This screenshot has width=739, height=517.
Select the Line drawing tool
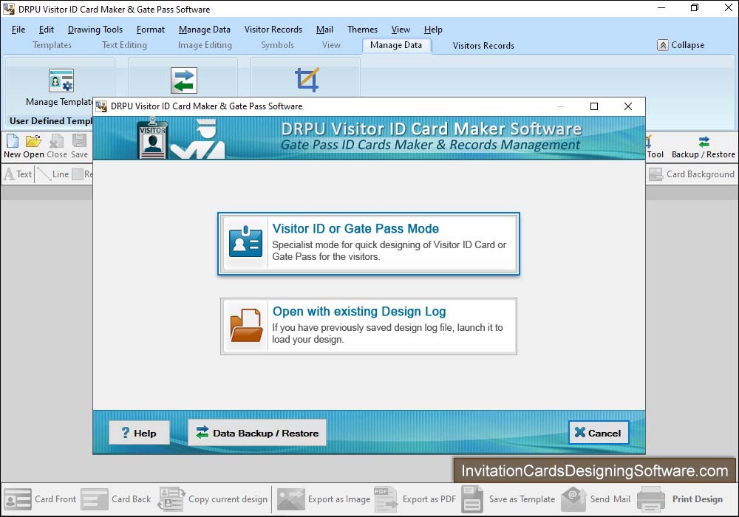coord(53,174)
